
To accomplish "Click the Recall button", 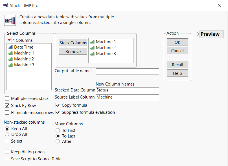I will point(177,65).
